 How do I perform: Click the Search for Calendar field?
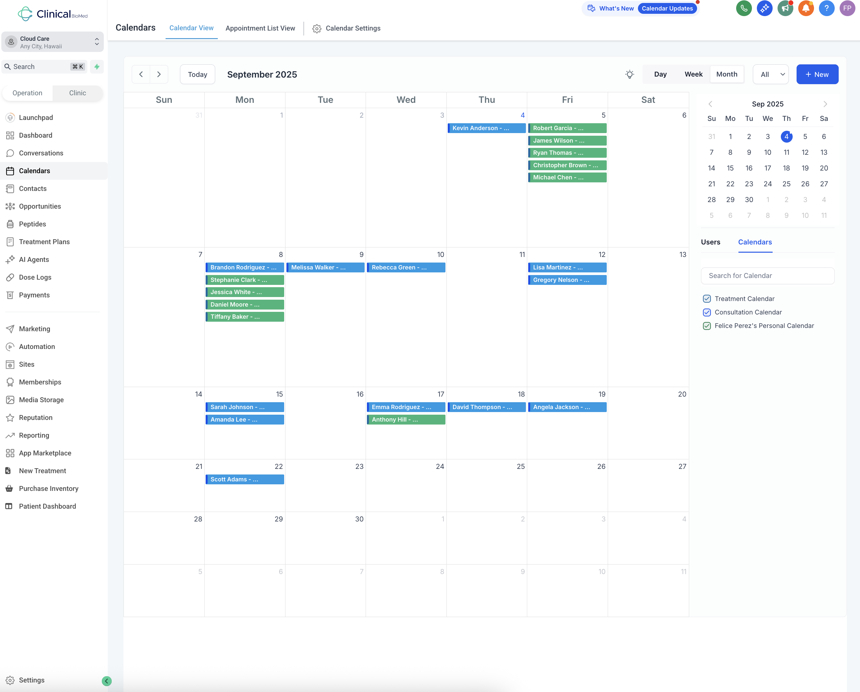(x=767, y=276)
